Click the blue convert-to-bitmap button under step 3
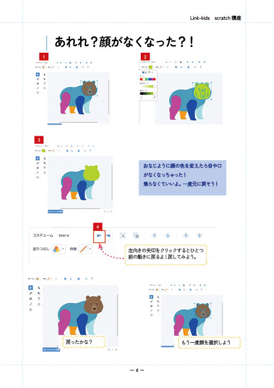This screenshot has width=274, height=388. pos(55,212)
